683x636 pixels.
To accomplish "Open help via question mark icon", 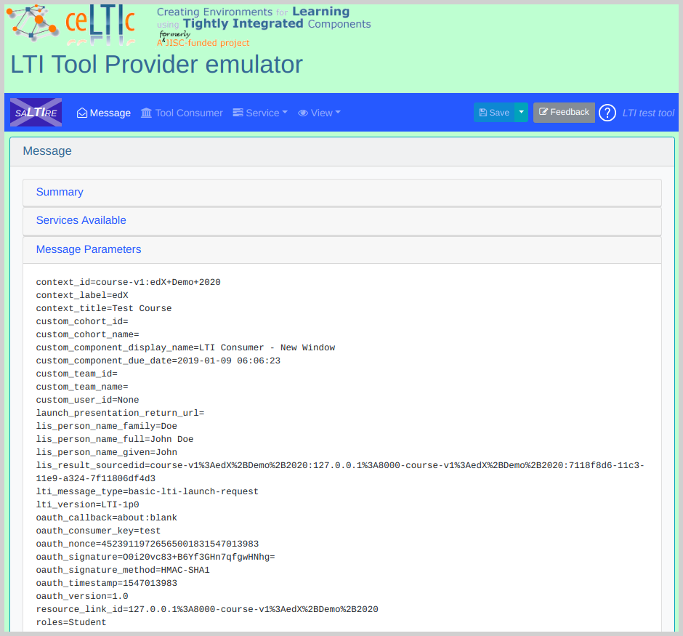I will pos(607,113).
